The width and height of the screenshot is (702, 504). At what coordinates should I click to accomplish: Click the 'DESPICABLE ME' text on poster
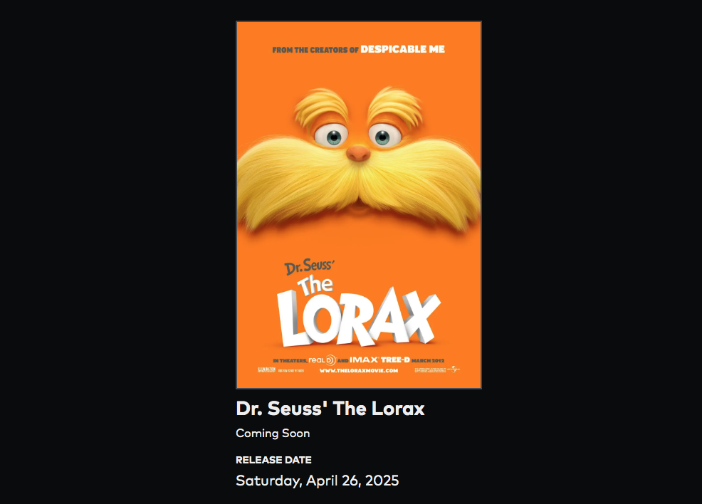pos(402,49)
